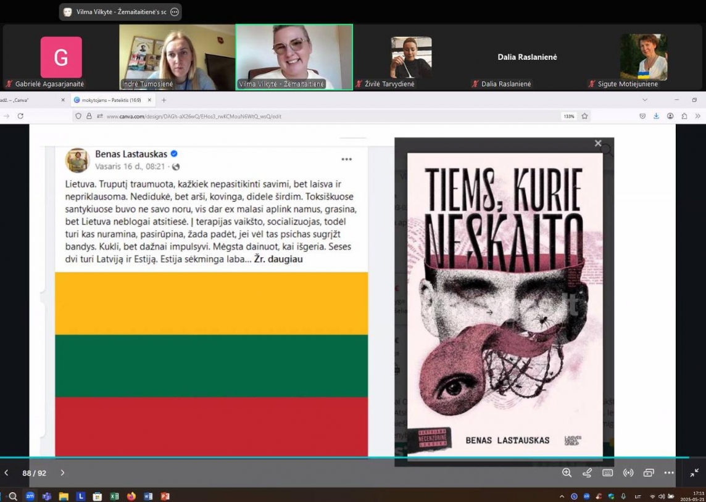This screenshot has height=502, width=706.
Task: Open Windows taskbar search
Action: [x=13, y=496]
